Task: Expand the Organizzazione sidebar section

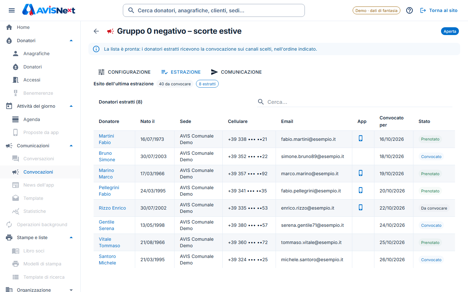Action: [71, 290]
